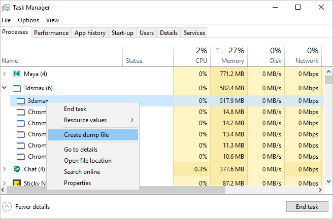Click the End task button at bottom

(x=307, y=207)
